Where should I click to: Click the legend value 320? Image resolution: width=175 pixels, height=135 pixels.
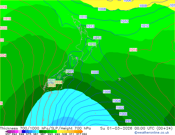tap(84, 134)
